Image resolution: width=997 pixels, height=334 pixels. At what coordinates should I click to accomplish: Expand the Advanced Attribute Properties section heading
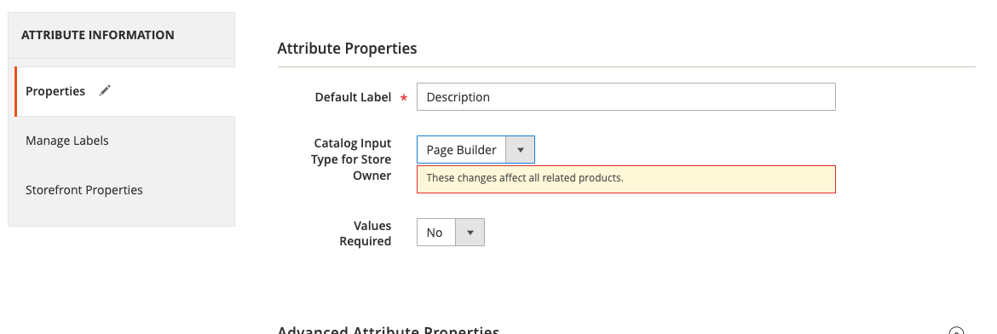point(388,331)
